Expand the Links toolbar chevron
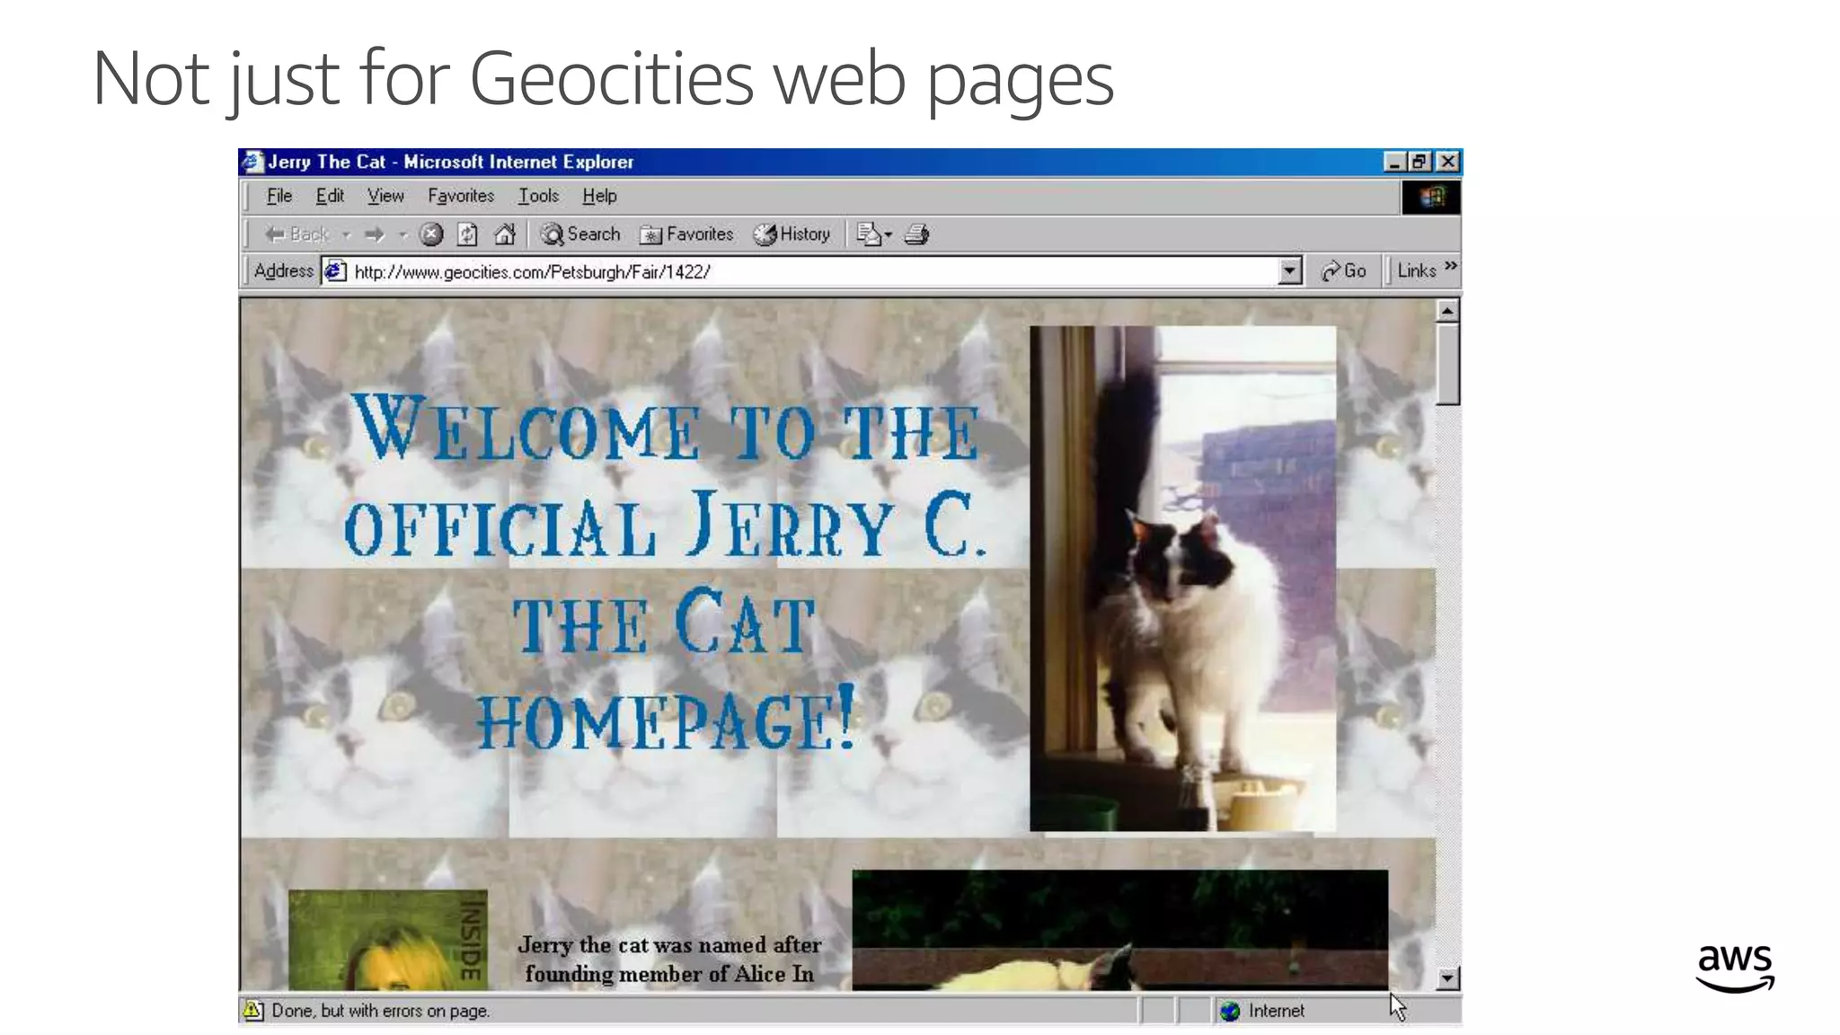This screenshot has height=1035, width=1840. [1450, 267]
